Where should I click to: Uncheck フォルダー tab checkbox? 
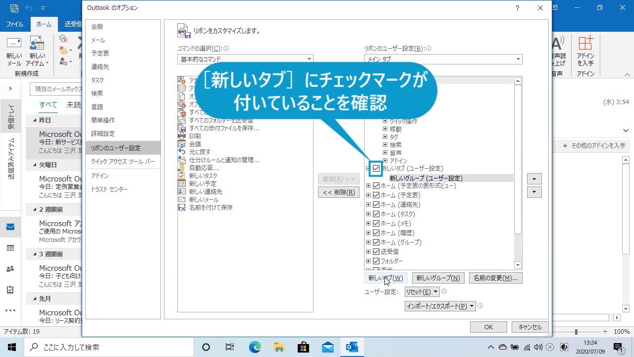point(376,261)
